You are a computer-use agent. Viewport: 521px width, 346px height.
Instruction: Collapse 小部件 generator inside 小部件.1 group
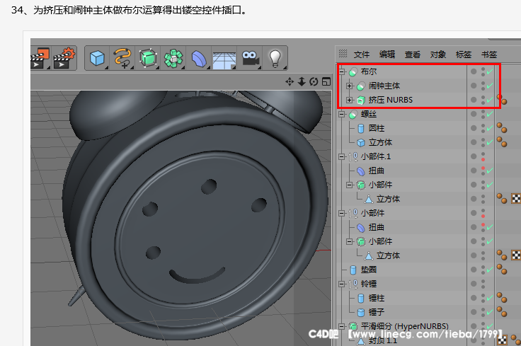click(349, 185)
